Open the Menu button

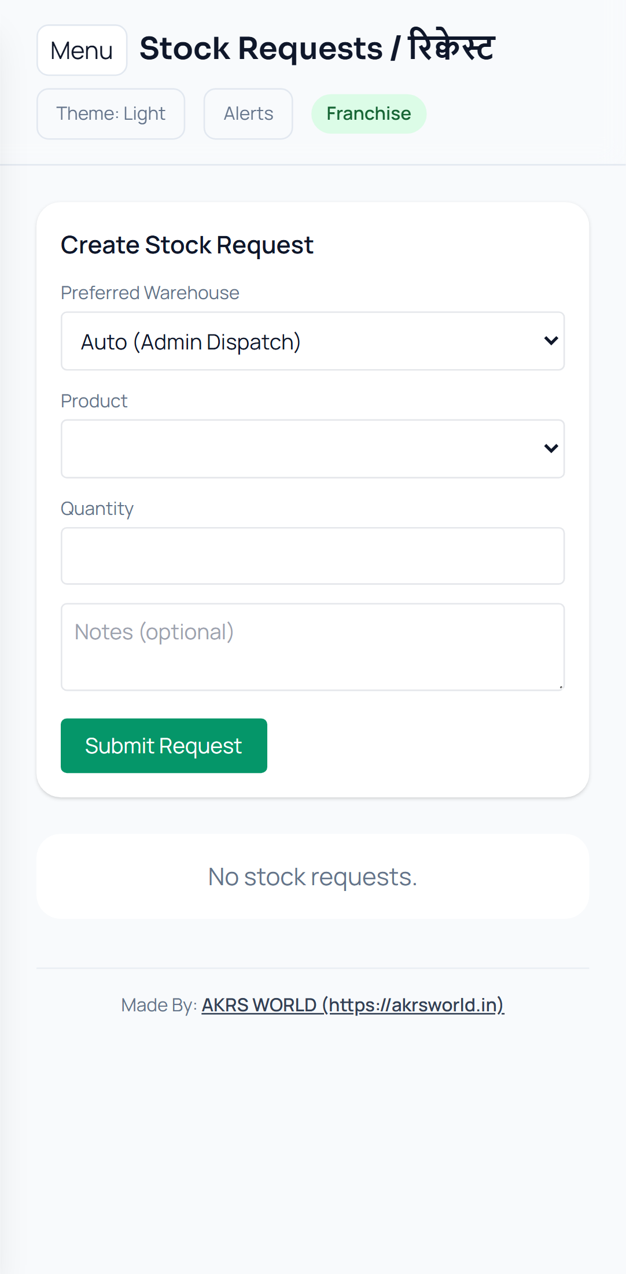tap(82, 50)
